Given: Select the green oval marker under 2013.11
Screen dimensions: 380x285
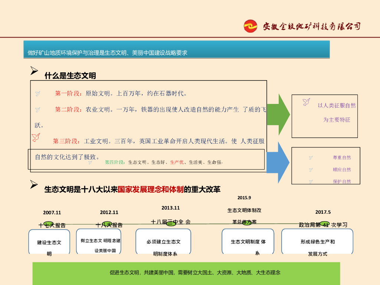Looking at the screenshot, I should pyautogui.click(x=171, y=223).
